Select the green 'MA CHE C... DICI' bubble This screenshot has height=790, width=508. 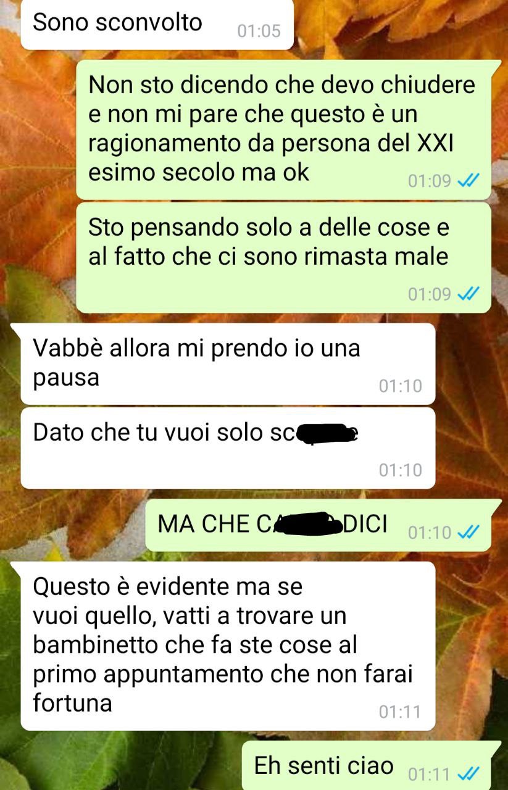(x=318, y=525)
